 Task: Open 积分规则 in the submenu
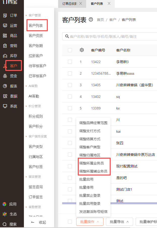coord(36,116)
